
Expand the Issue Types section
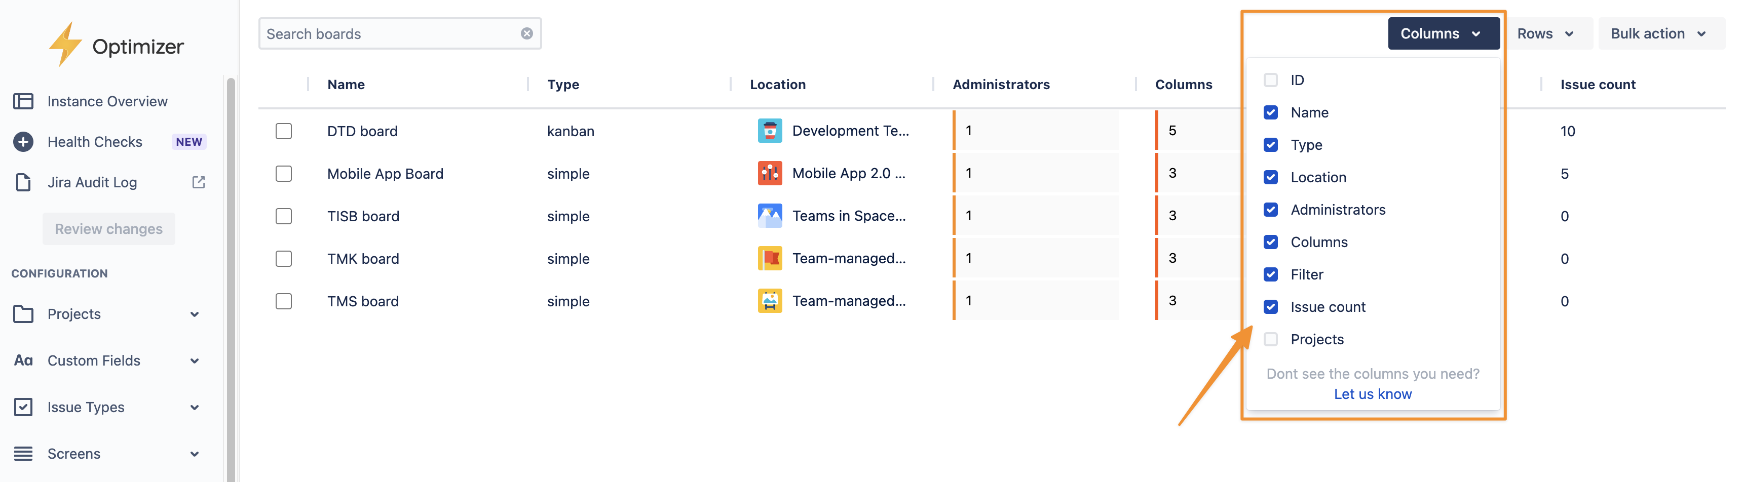click(x=86, y=406)
